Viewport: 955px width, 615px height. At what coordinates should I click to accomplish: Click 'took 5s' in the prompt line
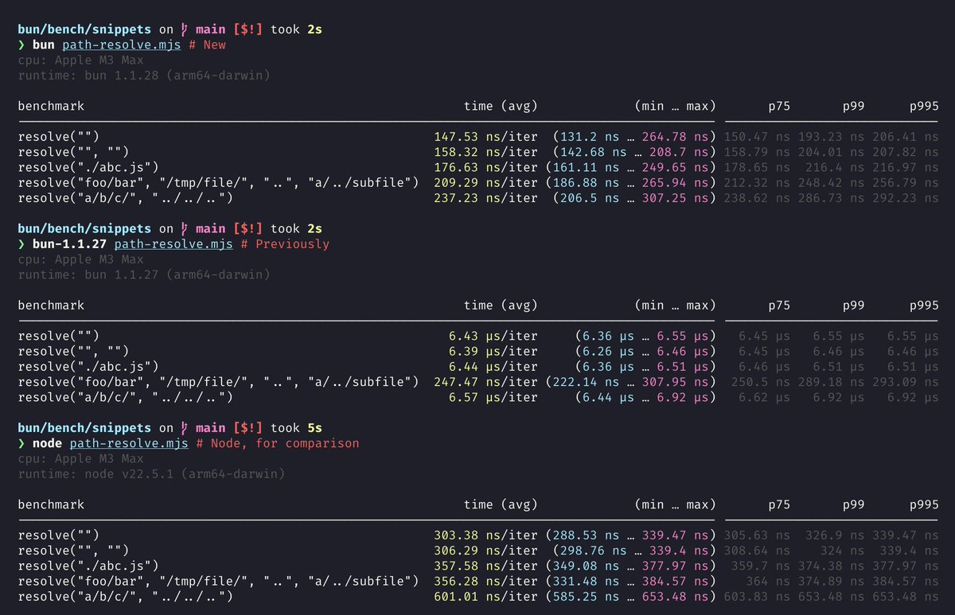pyautogui.click(x=296, y=427)
